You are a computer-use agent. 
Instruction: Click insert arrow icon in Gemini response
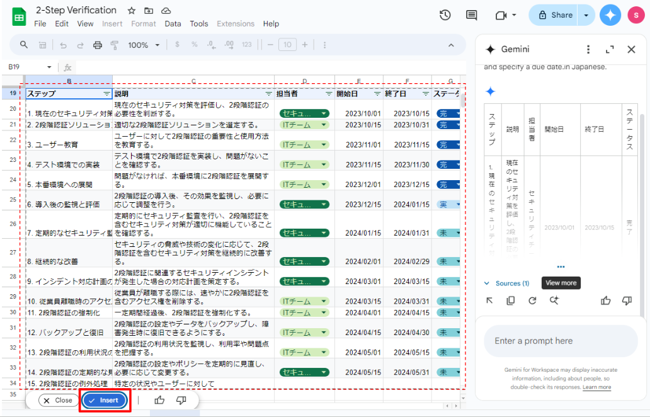tap(489, 300)
